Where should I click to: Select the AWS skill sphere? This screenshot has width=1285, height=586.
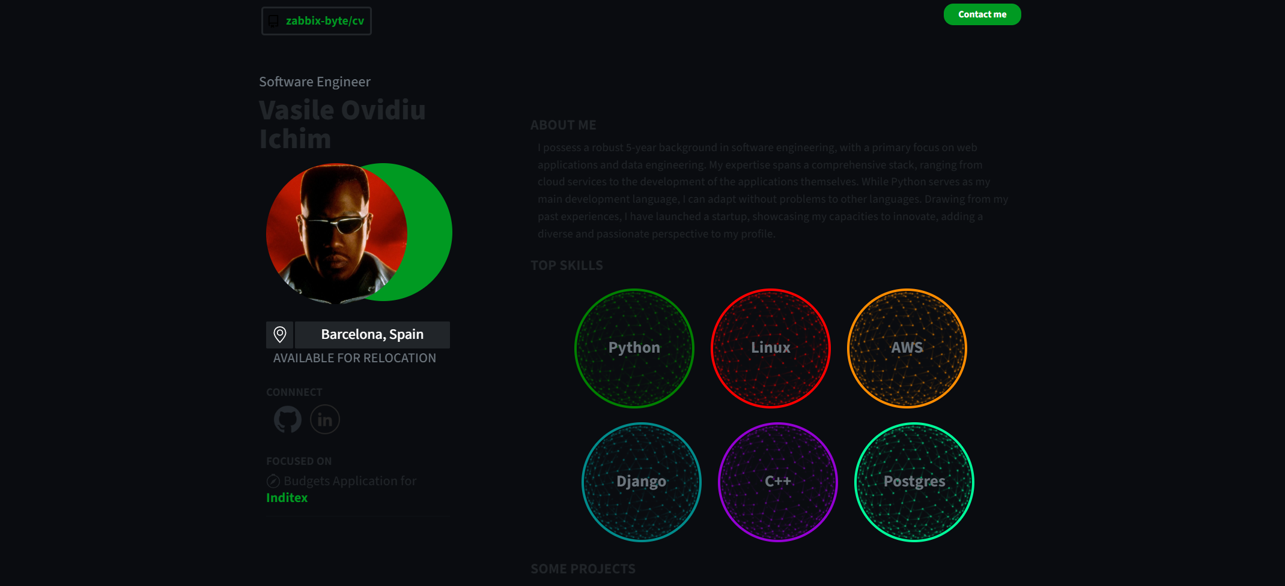(x=907, y=348)
